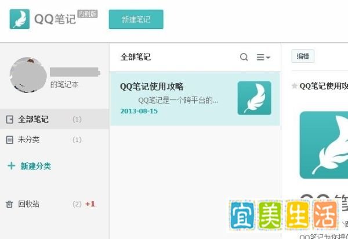Click the QQ笔记 feather logo icon
Image resolution: width=348 pixels, height=239 pixels.
(x=20, y=19)
